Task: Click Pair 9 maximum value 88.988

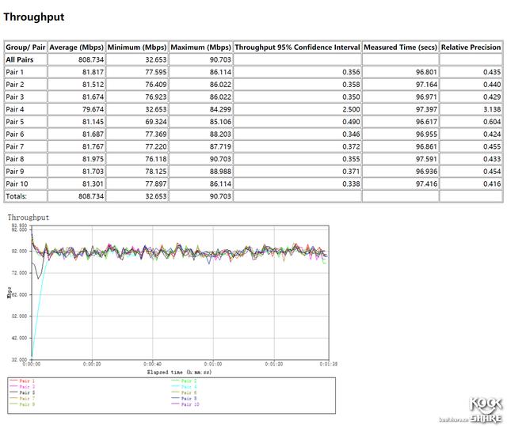Action: (x=220, y=172)
